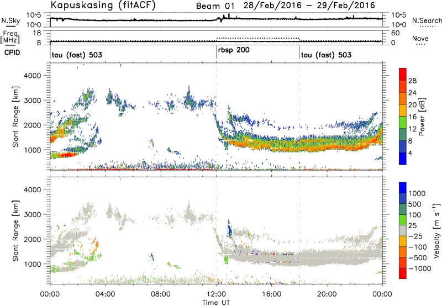The width and height of the screenshot is (442, 306).
Task: Click the '18' frequency axis tick label
Action: pos(37,33)
